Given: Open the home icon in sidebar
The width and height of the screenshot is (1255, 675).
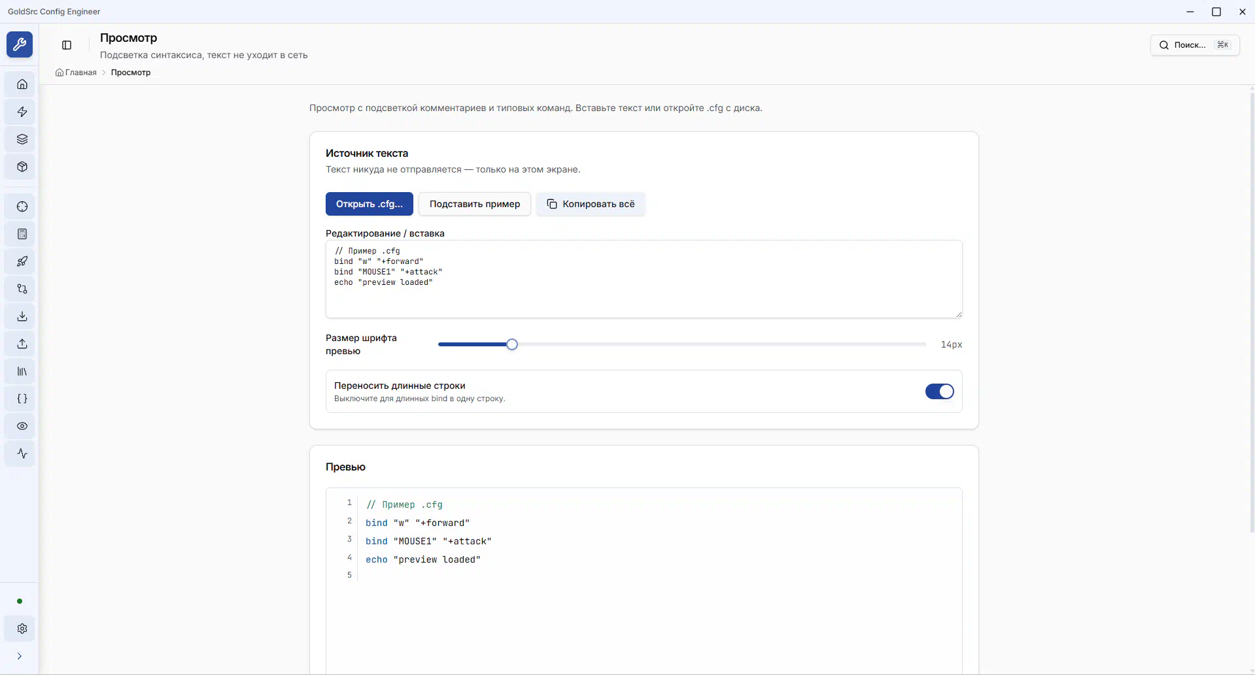Looking at the screenshot, I should pos(22,84).
